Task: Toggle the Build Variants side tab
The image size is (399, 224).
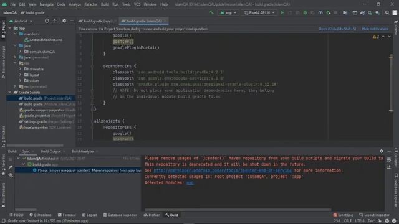Action: click(x=3, y=195)
